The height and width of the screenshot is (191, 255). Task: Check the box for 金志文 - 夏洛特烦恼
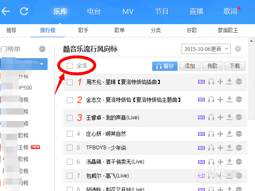pyautogui.click(x=70, y=100)
